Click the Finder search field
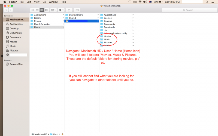218x136 pixels. pos(189,10)
